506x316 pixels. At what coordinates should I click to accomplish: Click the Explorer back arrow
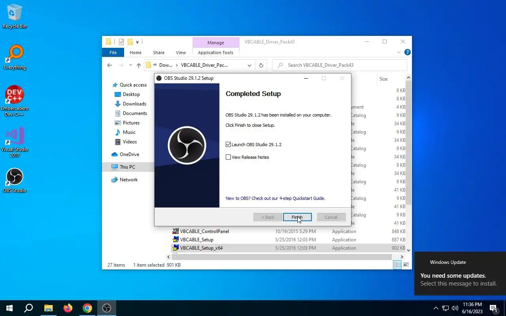click(x=110, y=65)
